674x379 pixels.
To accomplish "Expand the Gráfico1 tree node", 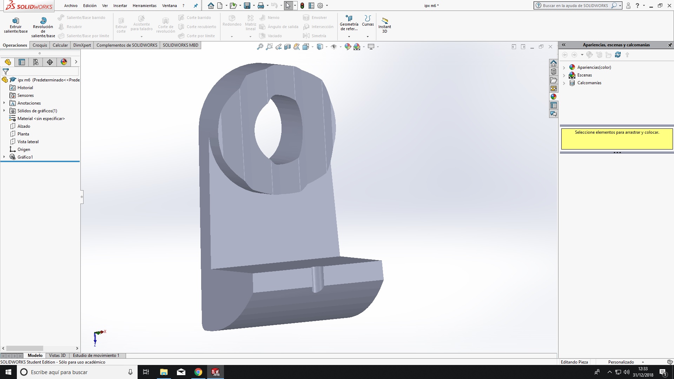I will [4, 157].
